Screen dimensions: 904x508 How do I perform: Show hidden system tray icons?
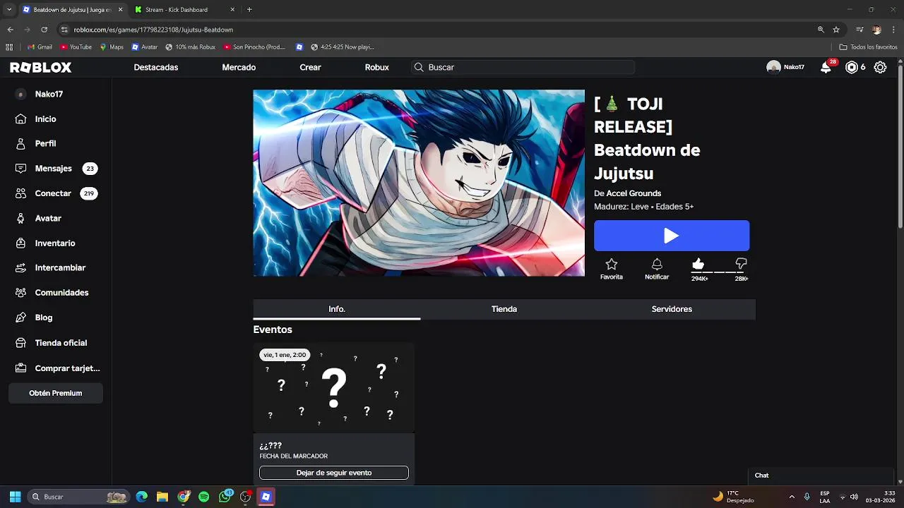[x=792, y=497]
